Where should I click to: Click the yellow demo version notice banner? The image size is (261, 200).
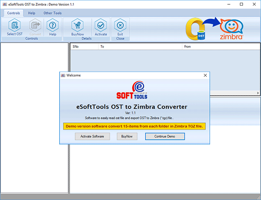tap(134, 126)
